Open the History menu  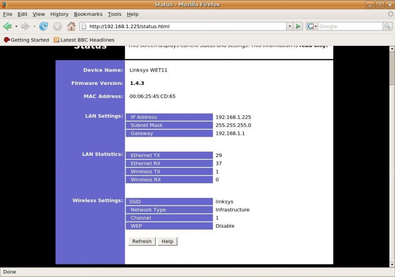pyautogui.click(x=59, y=14)
